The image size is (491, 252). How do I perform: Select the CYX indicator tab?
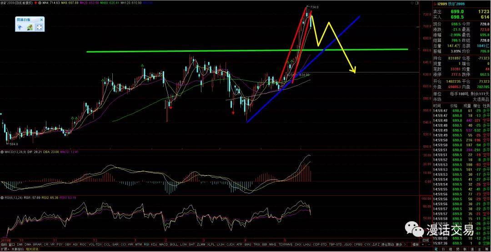[367, 244]
